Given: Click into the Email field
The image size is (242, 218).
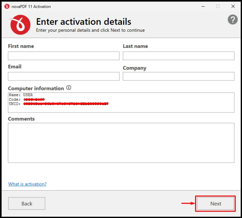Looking at the screenshot, I should point(64,76).
